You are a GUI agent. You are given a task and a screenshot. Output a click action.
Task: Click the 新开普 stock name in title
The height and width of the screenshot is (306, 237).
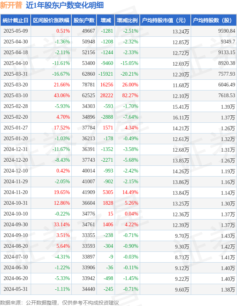point(11,5)
